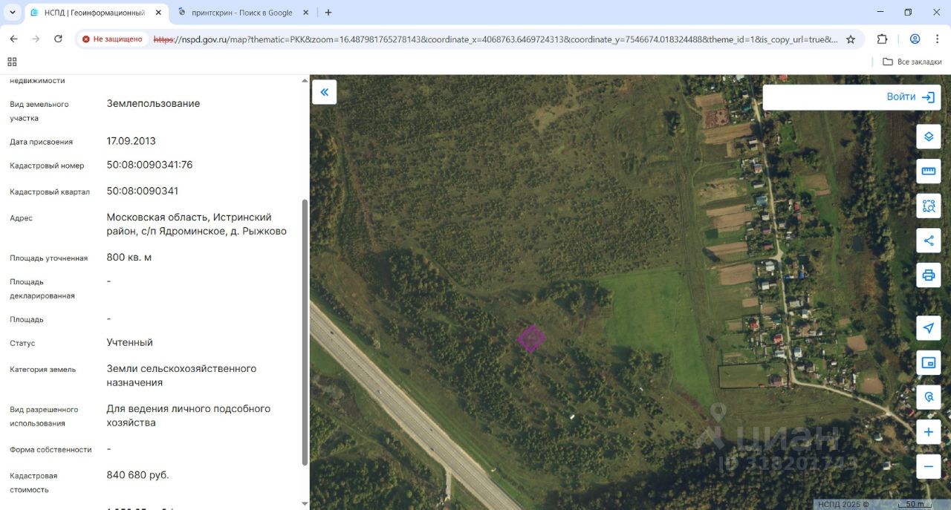
Task: Open the overview mini-map icon
Action: pyautogui.click(x=928, y=362)
